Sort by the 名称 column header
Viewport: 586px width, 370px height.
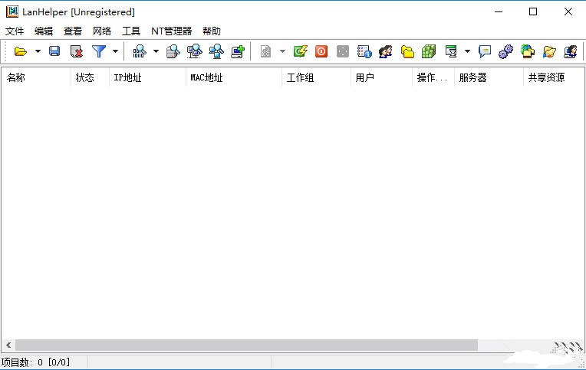[x=36, y=77]
